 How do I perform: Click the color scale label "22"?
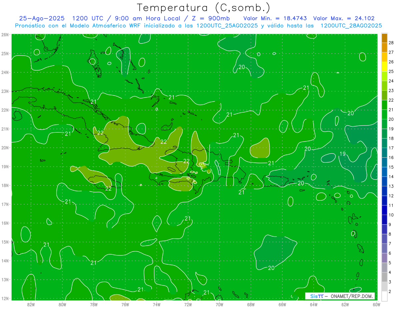pos(391,100)
